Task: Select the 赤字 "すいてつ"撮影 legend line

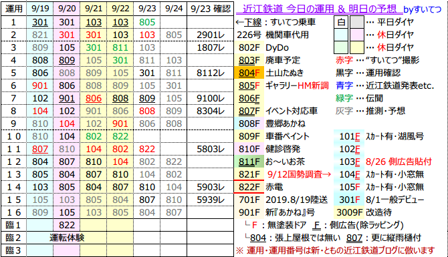Action: 377,60
